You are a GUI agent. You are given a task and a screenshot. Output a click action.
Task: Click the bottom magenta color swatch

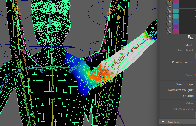[x=176, y=32]
